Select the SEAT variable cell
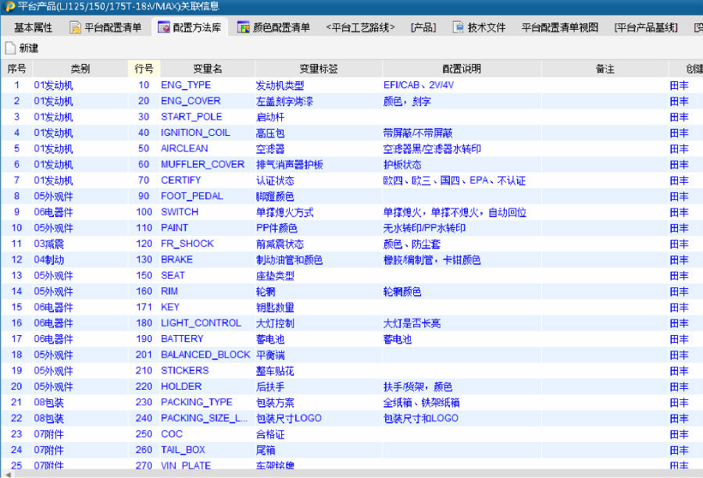Image resolution: width=703 pixels, height=478 pixels. (x=208, y=276)
